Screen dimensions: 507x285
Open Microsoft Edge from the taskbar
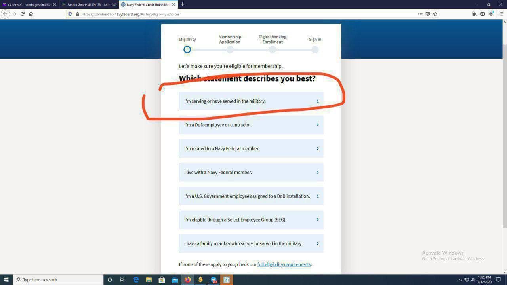136,280
